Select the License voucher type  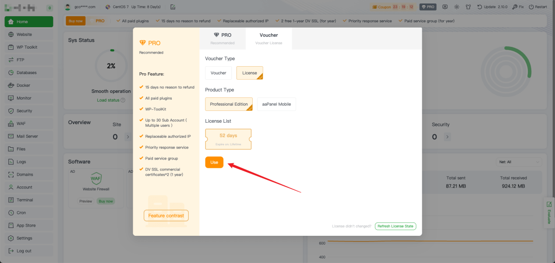point(250,73)
